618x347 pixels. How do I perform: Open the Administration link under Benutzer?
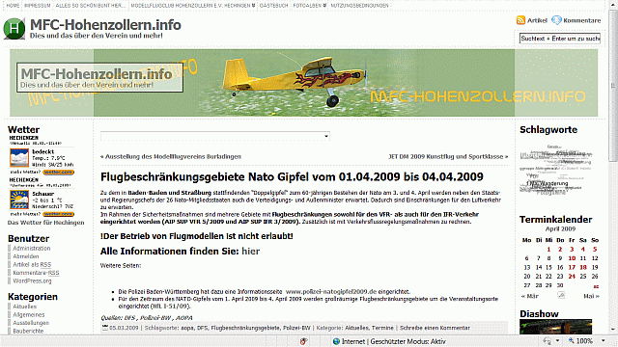pos(32,249)
